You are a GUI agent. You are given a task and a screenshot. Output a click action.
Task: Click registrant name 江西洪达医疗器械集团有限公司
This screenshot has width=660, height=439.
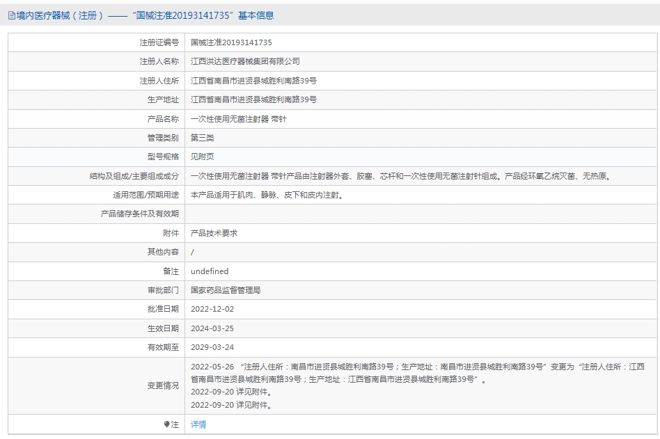245,62
